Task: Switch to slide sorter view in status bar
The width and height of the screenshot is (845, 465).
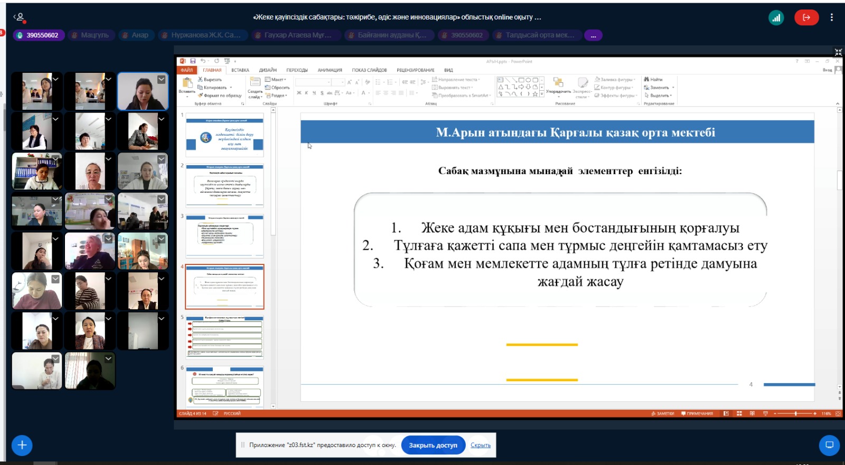Action: coord(739,414)
